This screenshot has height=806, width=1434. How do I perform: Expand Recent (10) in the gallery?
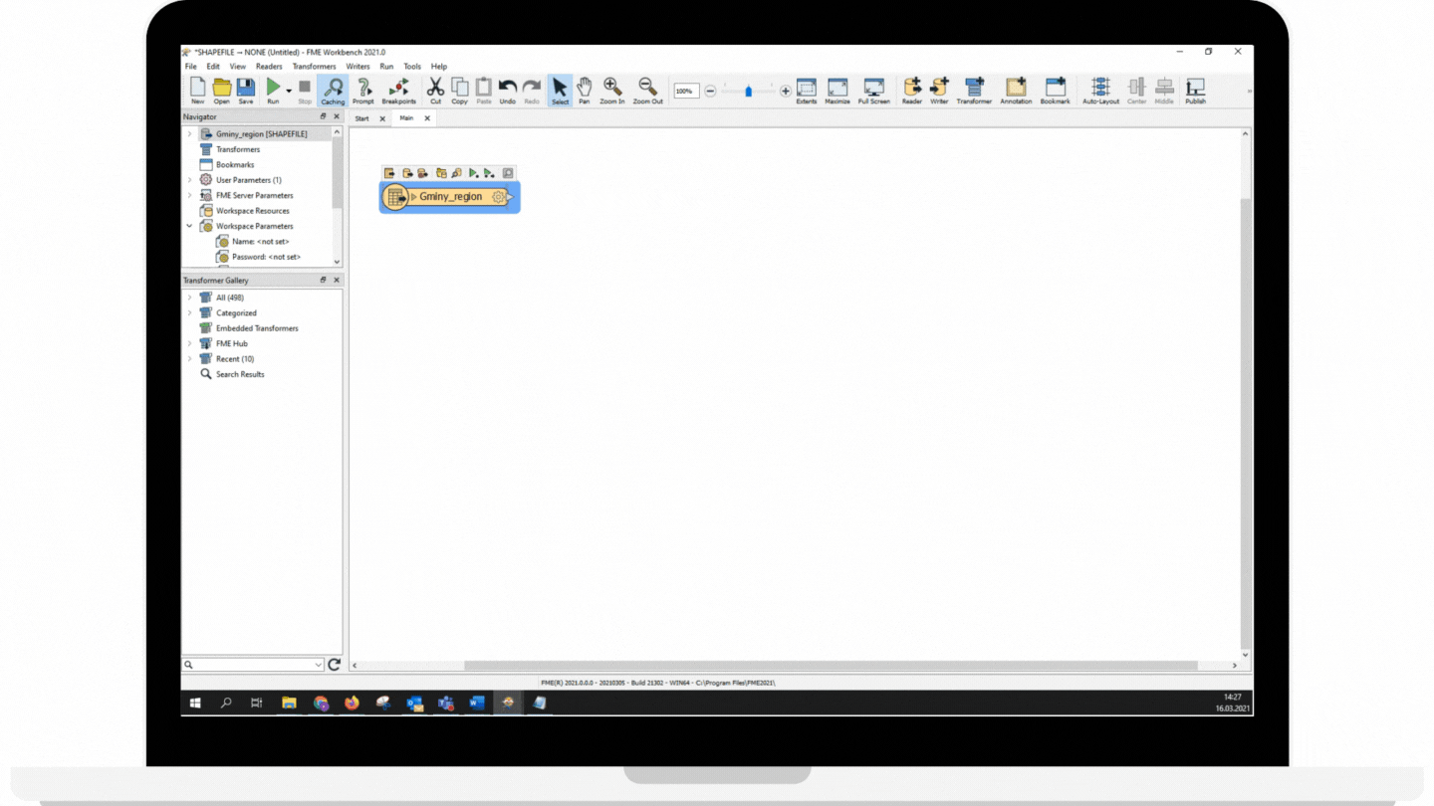(x=189, y=358)
